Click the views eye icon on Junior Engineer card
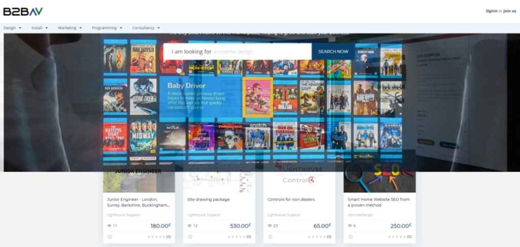This screenshot has height=247, width=520. 110,226
